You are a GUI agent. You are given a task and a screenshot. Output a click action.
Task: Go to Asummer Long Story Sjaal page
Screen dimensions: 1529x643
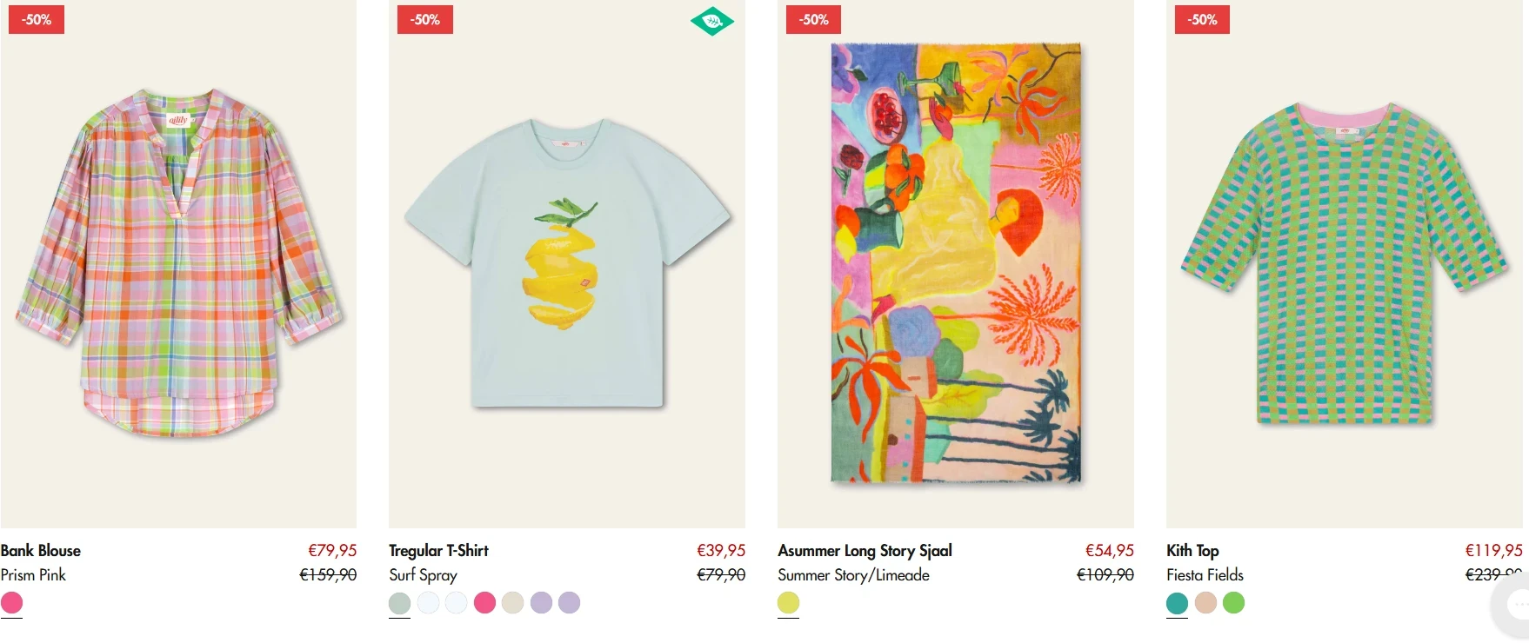865,550
